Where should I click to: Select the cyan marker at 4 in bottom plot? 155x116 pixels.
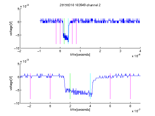coord(90,86)
